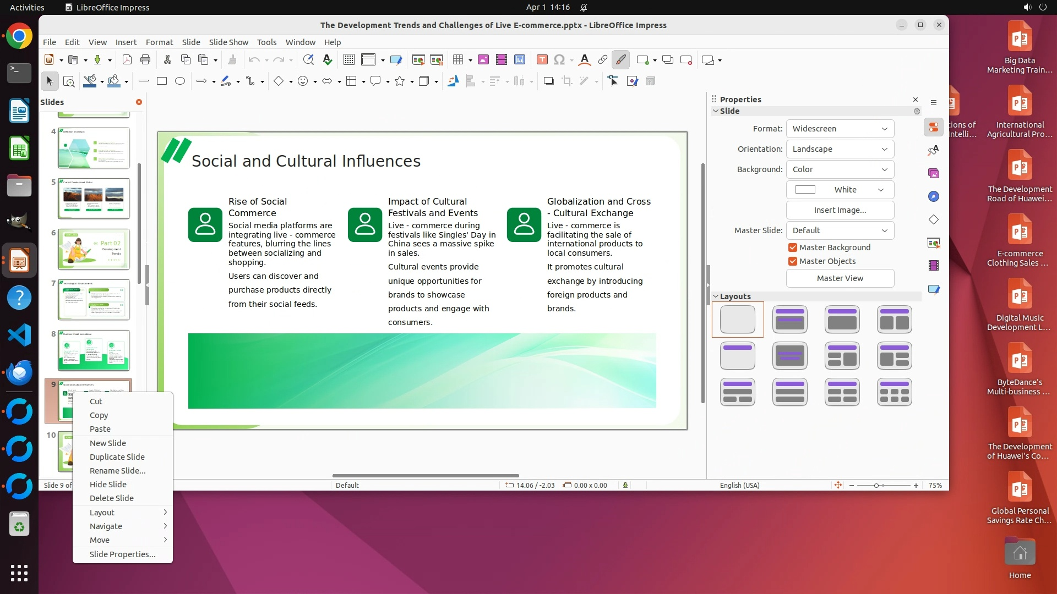1057x594 pixels.
Task: Uncheck the Master Background checkbox
Action: click(x=793, y=248)
